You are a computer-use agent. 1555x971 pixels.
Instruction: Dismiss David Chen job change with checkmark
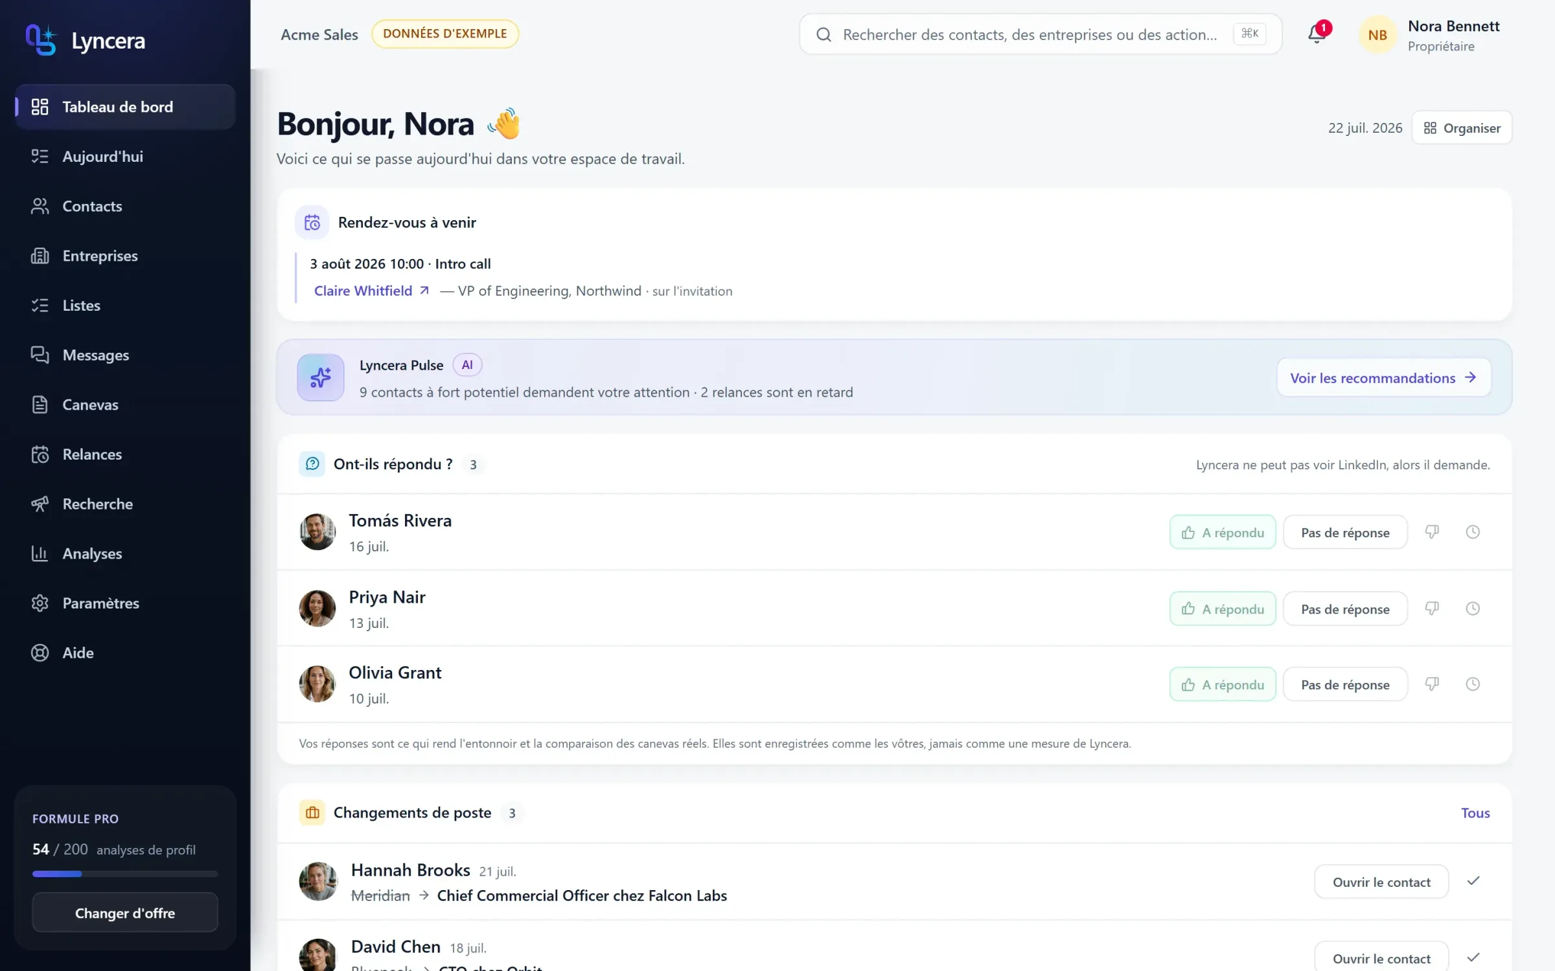tap(1473, 957)
